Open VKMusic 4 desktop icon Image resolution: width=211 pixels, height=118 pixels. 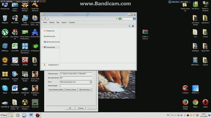[x=195, y=89]
